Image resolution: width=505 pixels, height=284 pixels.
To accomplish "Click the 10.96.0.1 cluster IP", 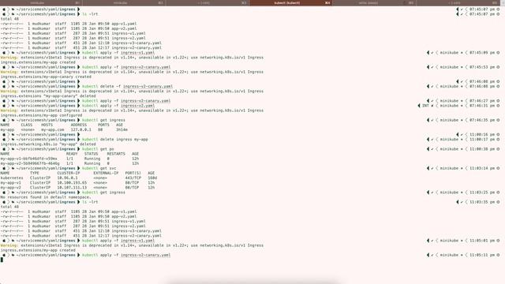I will coord(67,177).
